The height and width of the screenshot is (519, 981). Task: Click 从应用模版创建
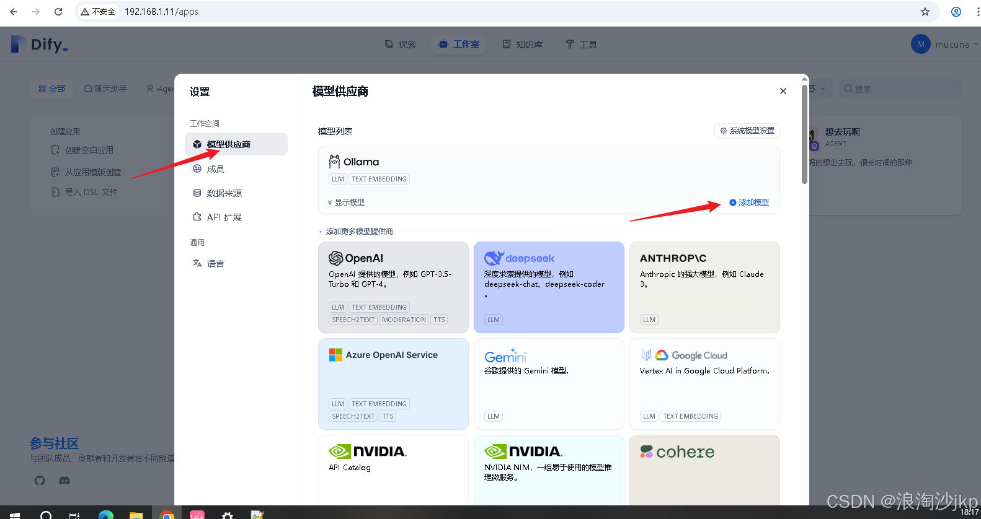click(x=86, y=172)
